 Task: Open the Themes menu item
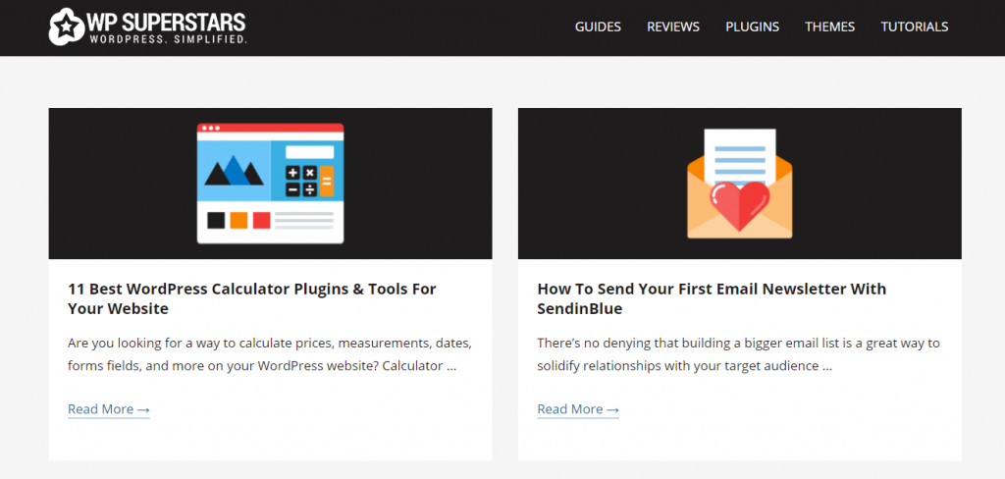tap(829, 27)
